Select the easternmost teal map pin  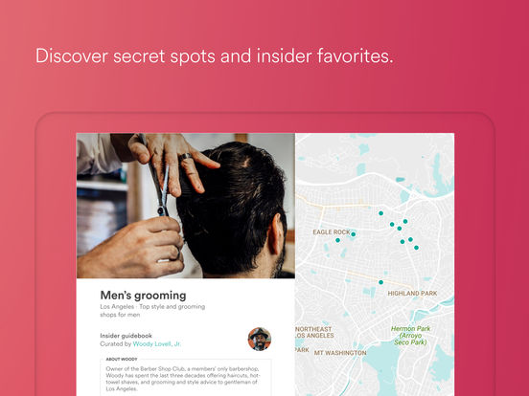click(416, 248)
